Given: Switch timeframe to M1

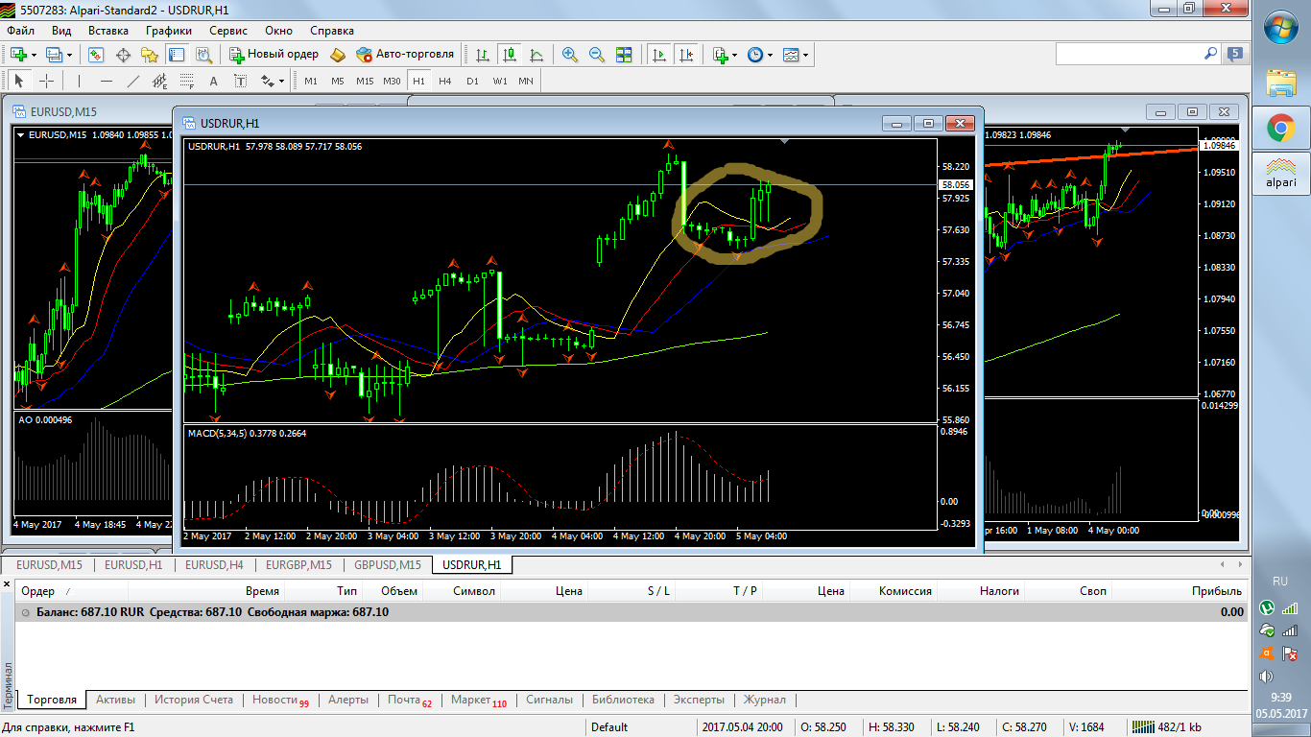Looking at the screenshot, I should pyautogui.click(x=311, y=81).
